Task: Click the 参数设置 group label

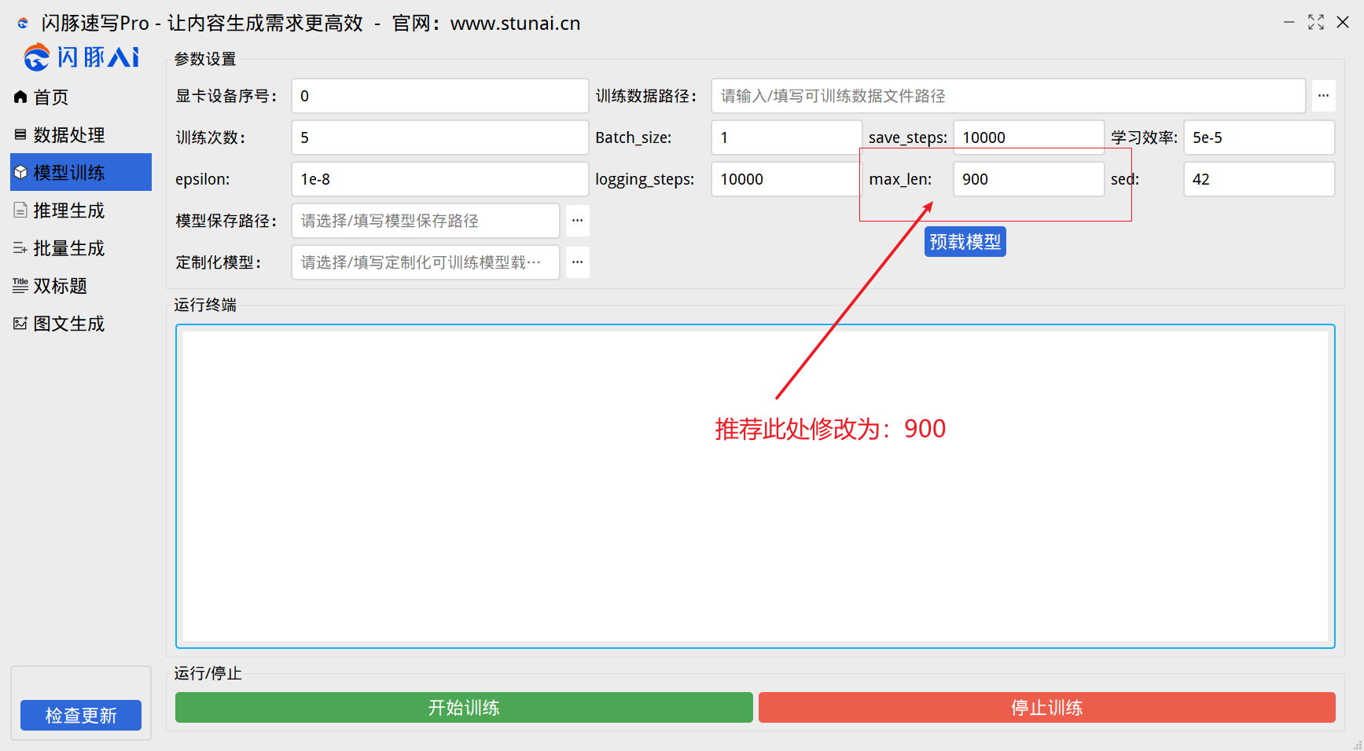Action: (205, 59)
